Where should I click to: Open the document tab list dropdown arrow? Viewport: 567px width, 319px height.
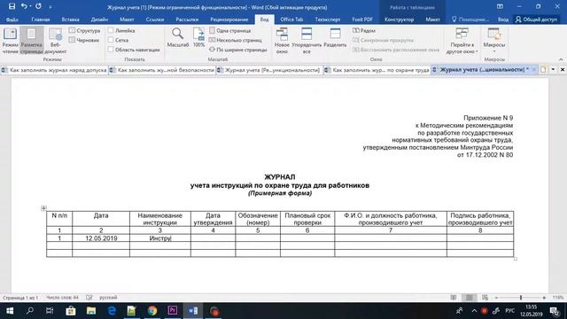coord(553,69)
